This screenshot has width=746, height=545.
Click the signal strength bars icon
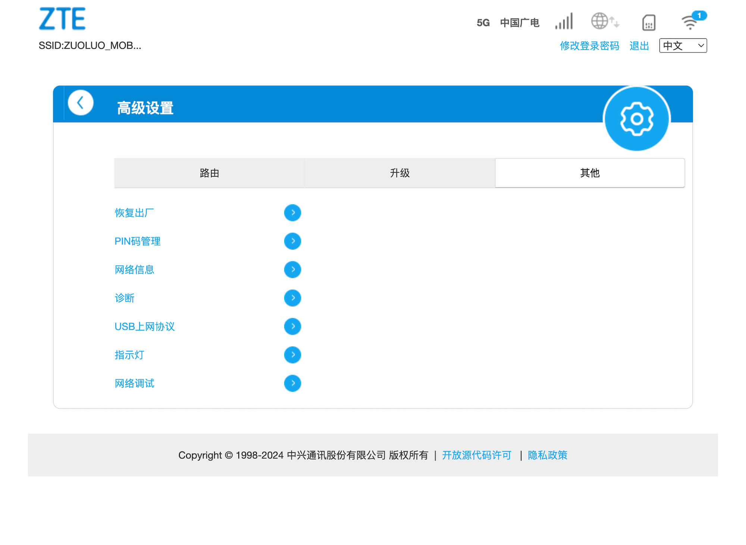564,22
